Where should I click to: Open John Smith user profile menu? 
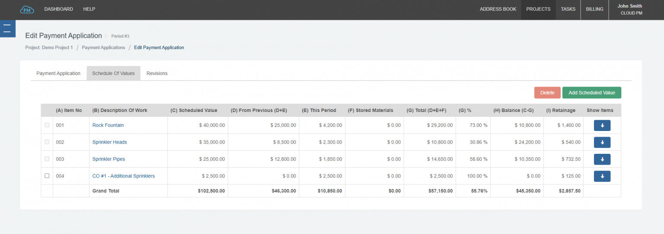click(x=629, y=9)
